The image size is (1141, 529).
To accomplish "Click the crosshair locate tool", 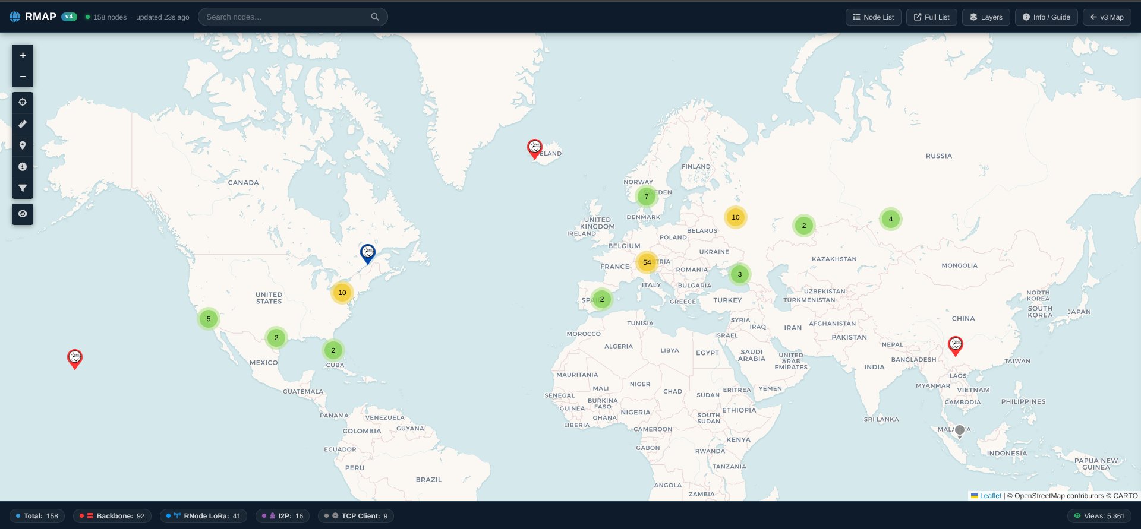I will [23, 102].
